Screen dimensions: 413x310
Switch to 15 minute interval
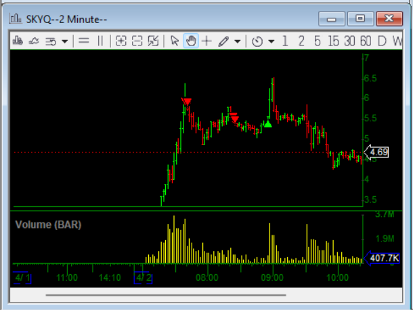(x=334, y=41)
